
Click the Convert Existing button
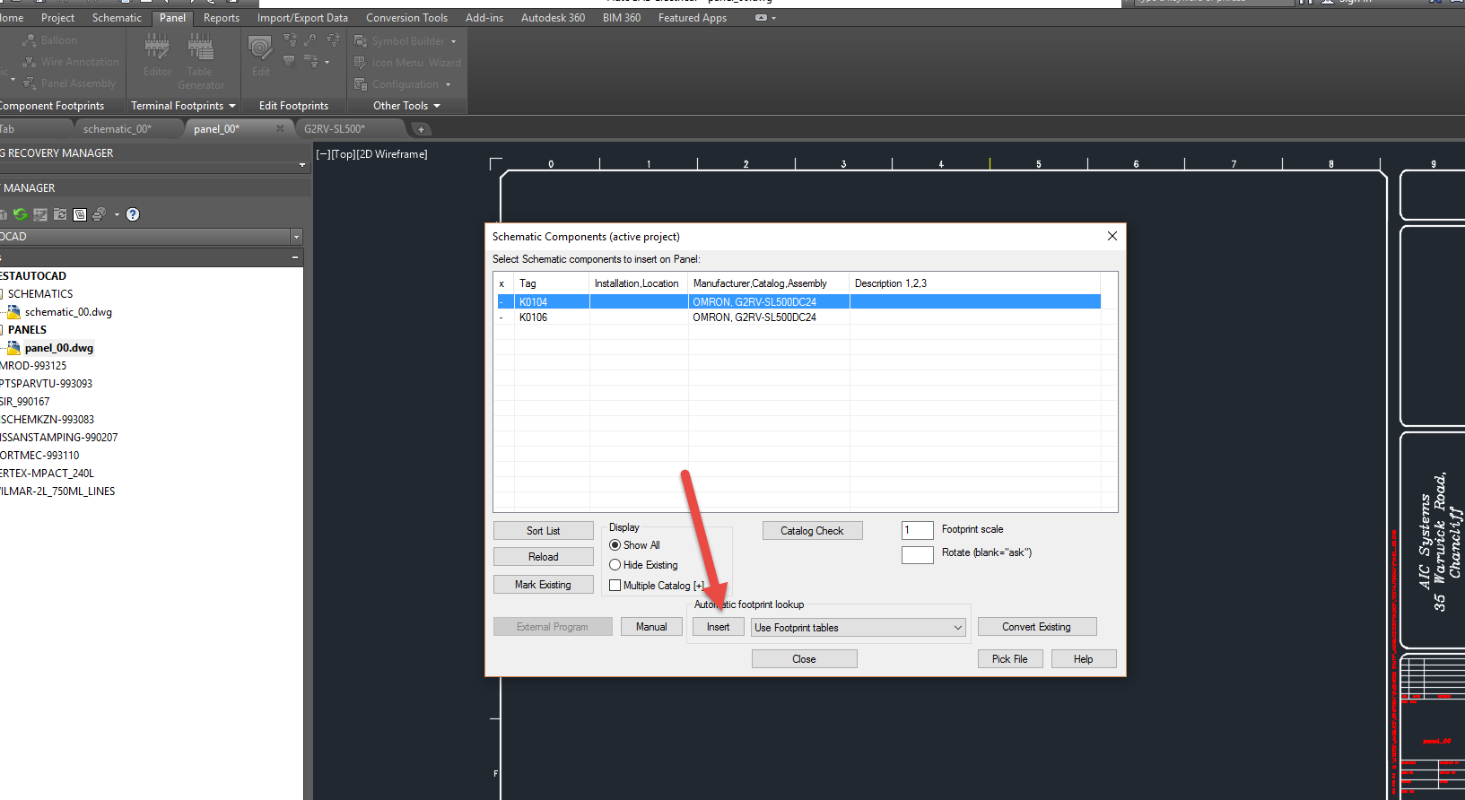pos(1036,627)
